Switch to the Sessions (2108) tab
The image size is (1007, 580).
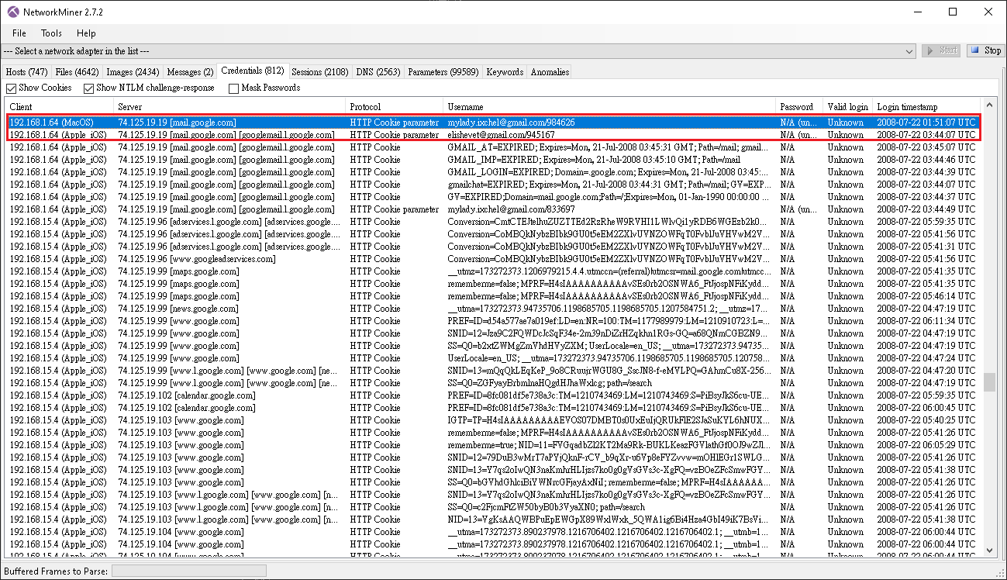click(319, 72)
